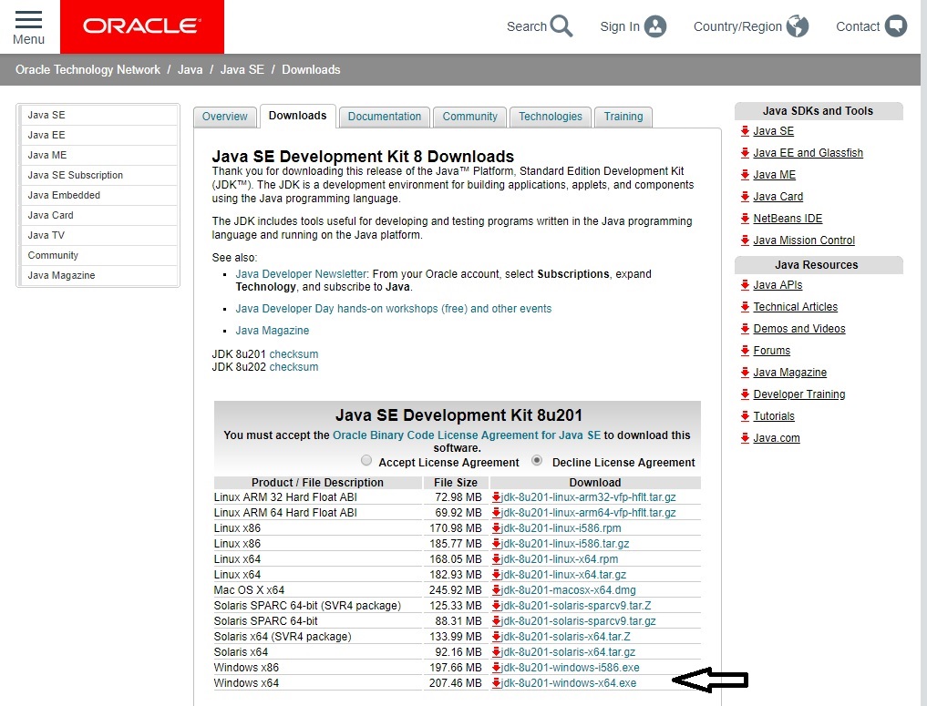The width and height of the screenshot is (927, 706).
Task: Click red download icon beside Java APIs
Action: pyautogui.click(x=745, y=285)
